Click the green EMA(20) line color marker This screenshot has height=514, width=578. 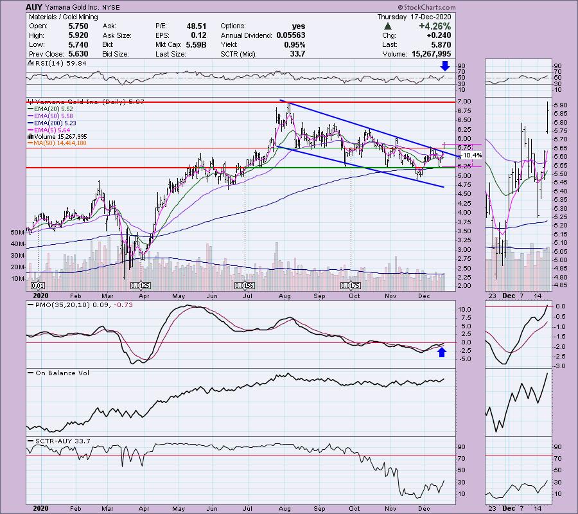coord(31,109)
